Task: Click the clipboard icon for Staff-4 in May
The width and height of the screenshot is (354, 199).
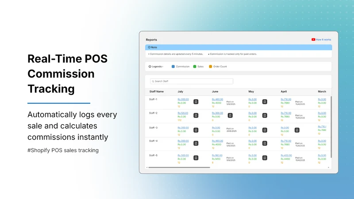Action: click(x=265, y=143)
